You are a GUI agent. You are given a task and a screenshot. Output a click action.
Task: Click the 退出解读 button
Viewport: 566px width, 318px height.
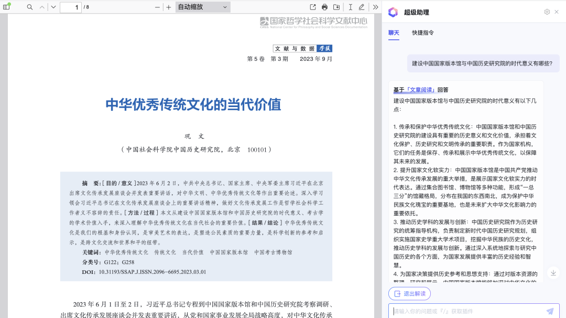point(410,293)
